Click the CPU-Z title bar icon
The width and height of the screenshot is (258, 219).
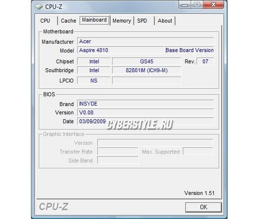pos(39,7)
